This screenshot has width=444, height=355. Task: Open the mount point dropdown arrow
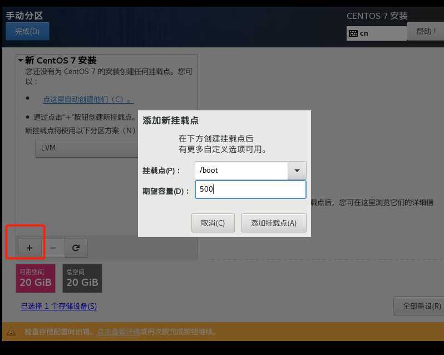tap(297, 171)
